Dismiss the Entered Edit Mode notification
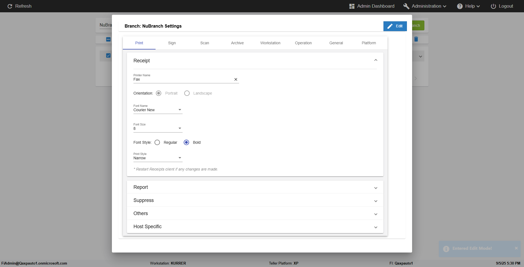The image size is (524, 267). 516,248
